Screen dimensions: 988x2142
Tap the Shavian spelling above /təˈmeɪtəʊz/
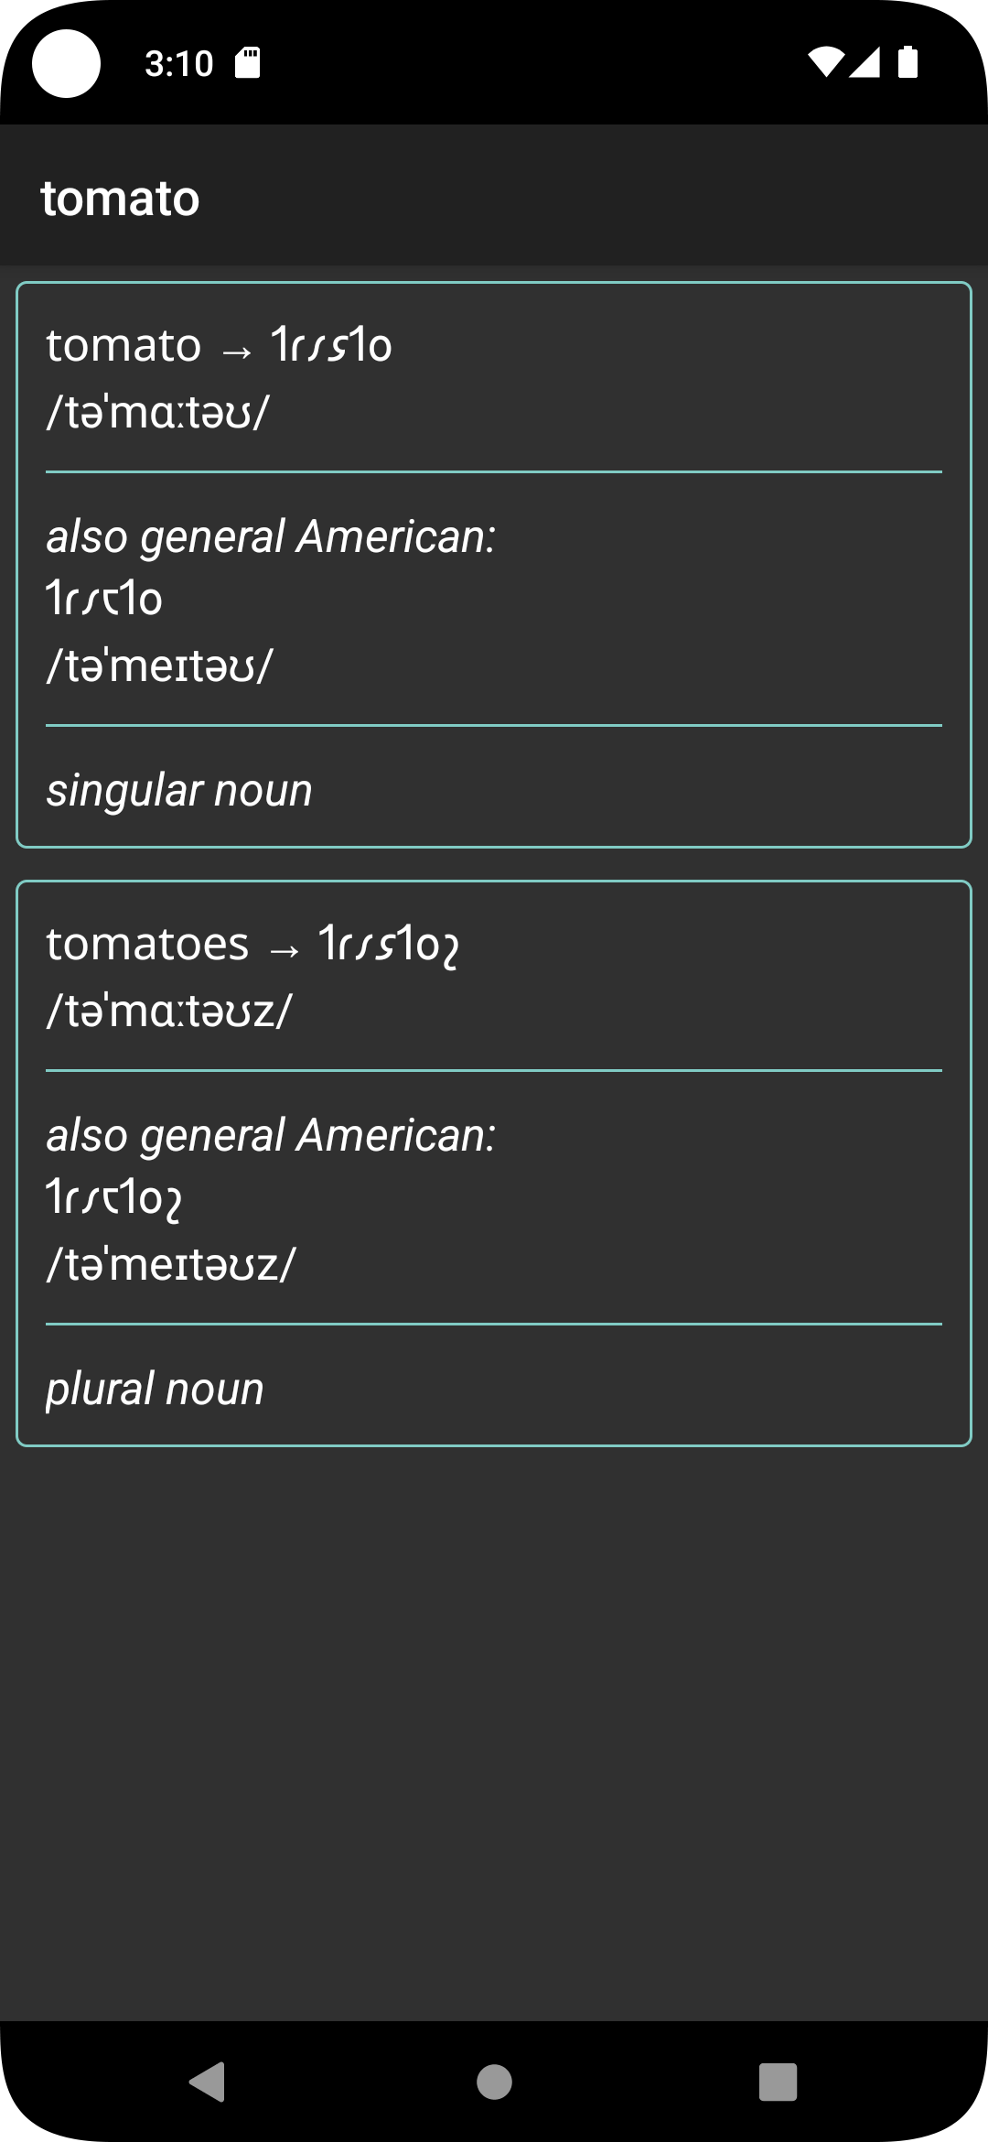coord(114,1197)
